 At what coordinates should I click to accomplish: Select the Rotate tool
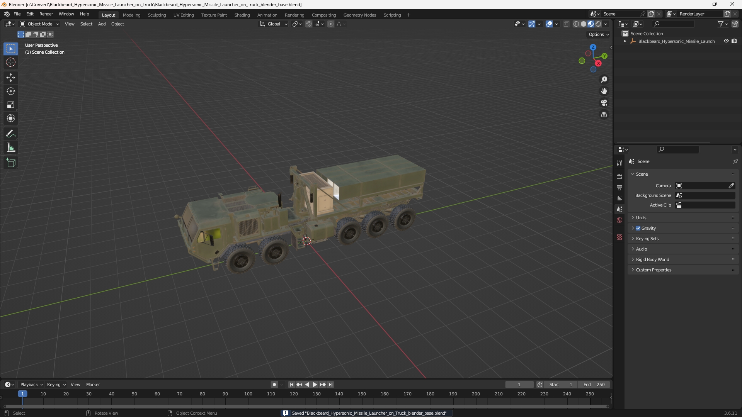(11, 91)
